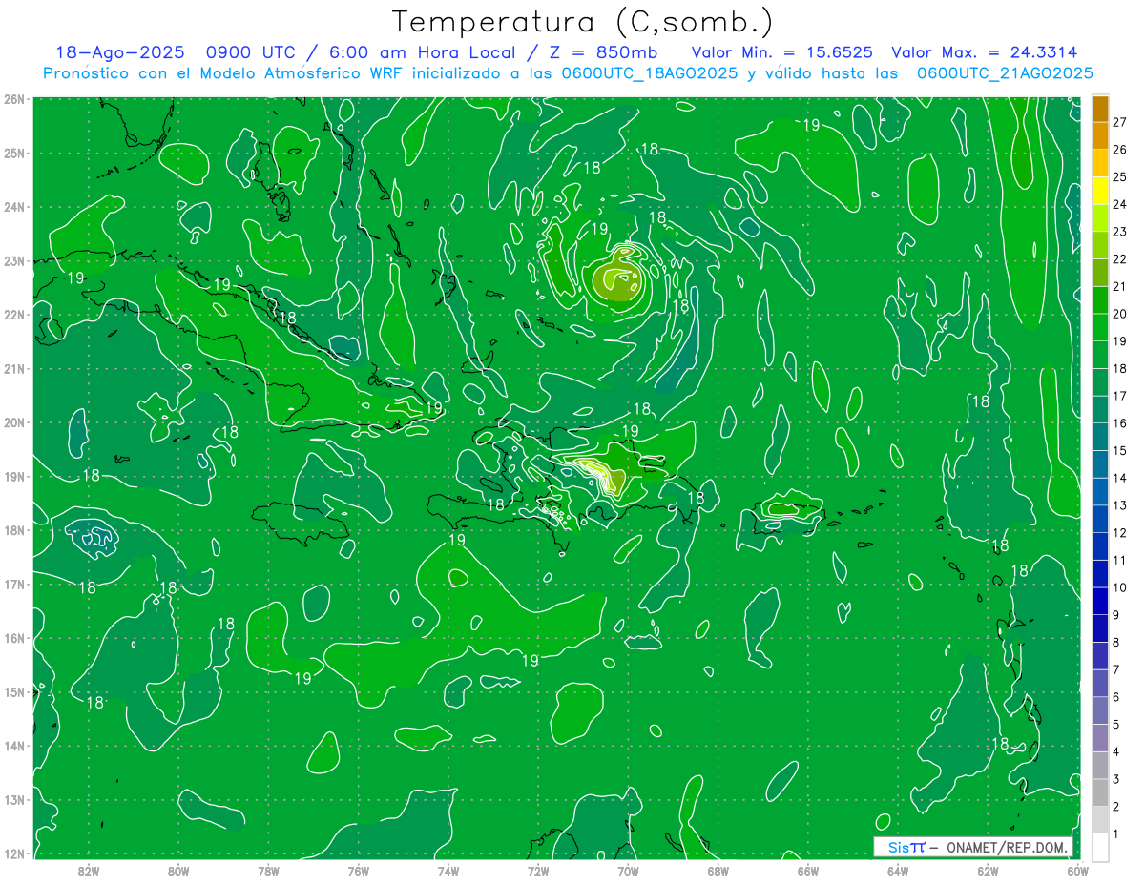Click the 24N latitude axis label
1145x884 pixels.
(x=14, y=207)
